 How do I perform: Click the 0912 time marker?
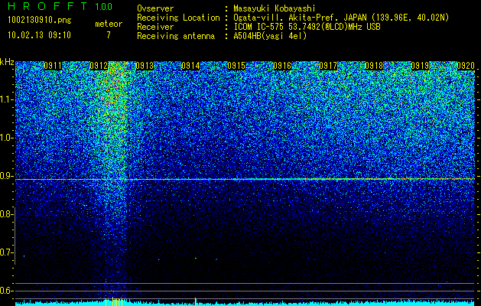coord(99,66)
